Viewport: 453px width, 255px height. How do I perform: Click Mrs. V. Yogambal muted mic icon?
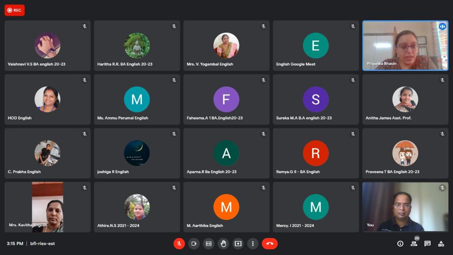(264, 26)
